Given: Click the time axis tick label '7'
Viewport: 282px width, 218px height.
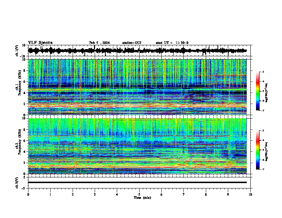Looking at the screenshot, I should [184, 194].
